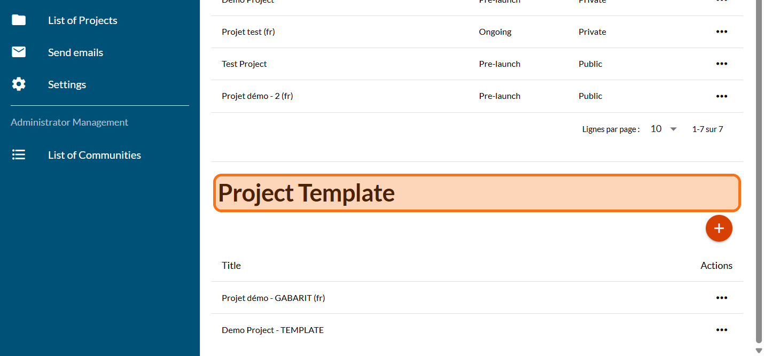Viewport: 764px width, 356px height.
Task: Open actions menu for Projet test (fr)
Action: 721,32
